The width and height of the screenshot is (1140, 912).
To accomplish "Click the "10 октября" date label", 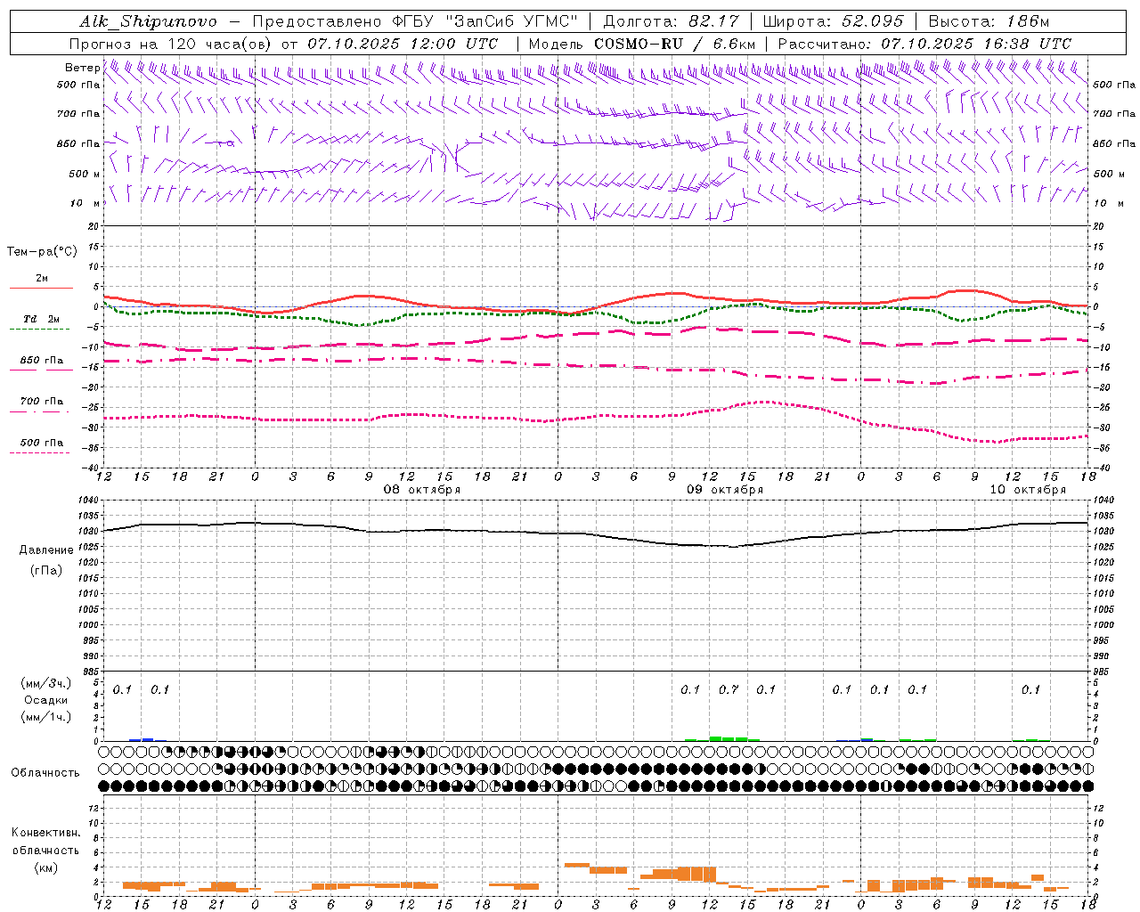I will 1028,490.
